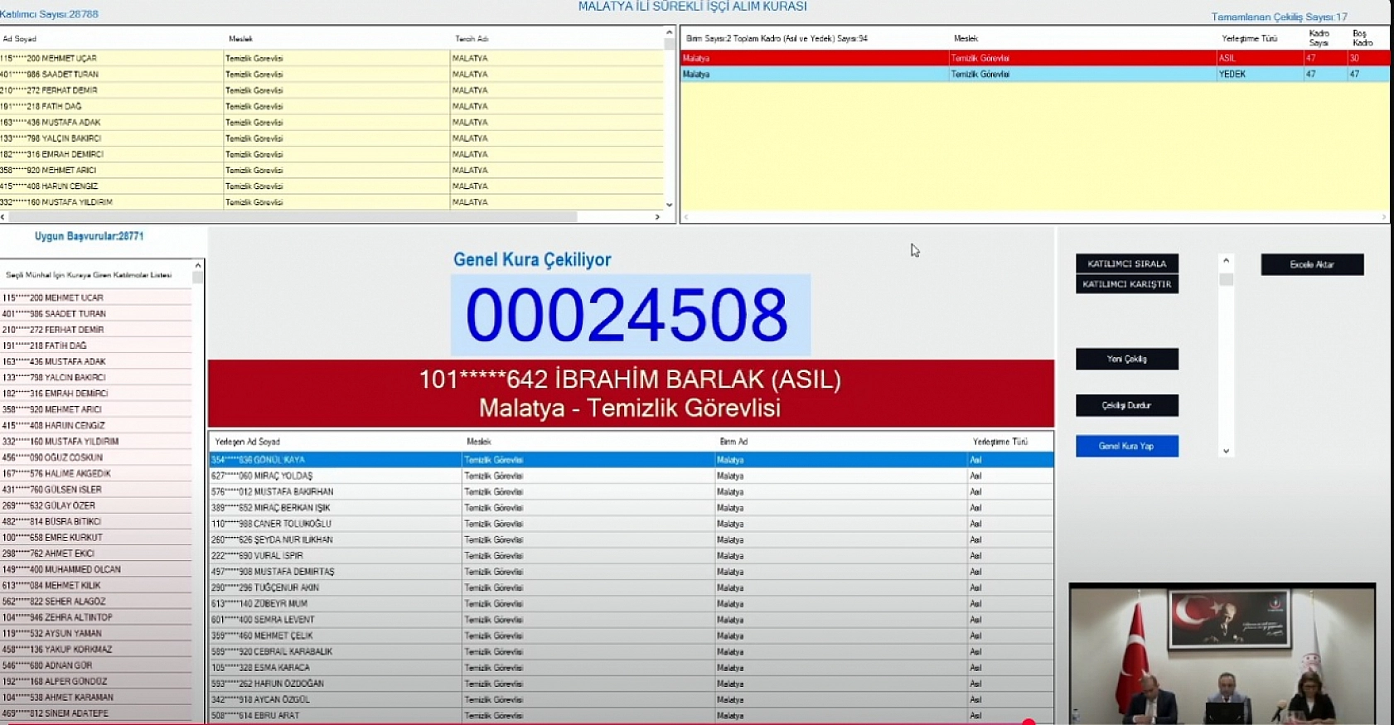Select GÖNÜL KAYA row in results table
Screen dimensions: 1394x725
[630, 459]
